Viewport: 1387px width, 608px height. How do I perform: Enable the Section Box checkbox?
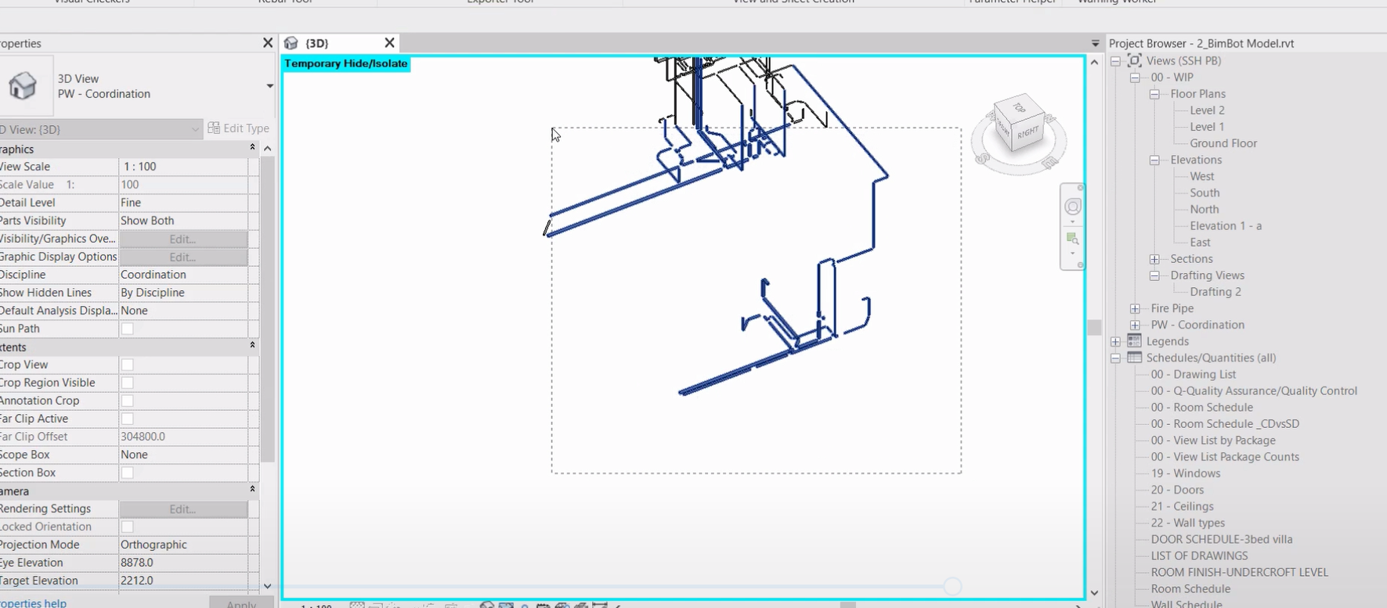pyautogui.click(x=127, y=473)
